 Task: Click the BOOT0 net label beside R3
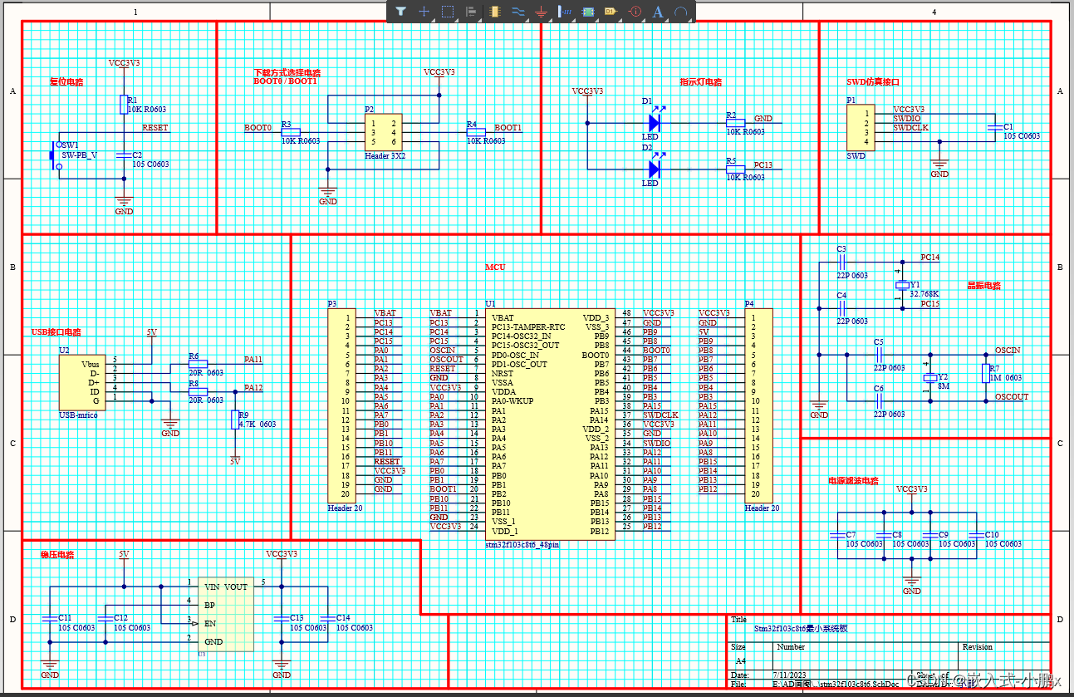pos(257,128)
